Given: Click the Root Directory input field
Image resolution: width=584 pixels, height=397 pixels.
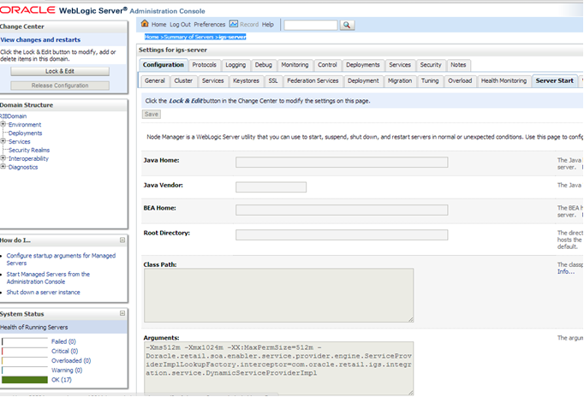Looking at the screenshot, I should pyautogui.click(x=342, y=234).
